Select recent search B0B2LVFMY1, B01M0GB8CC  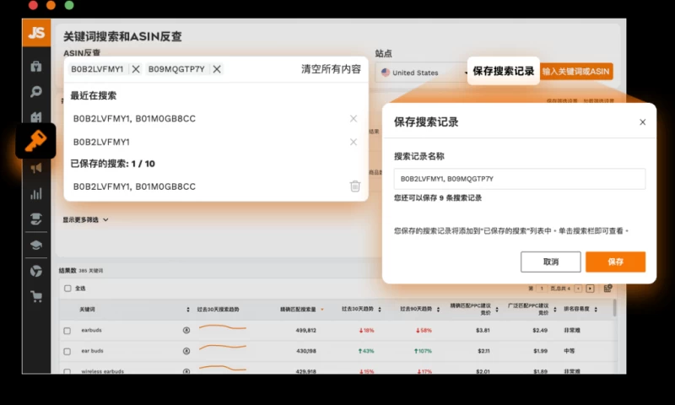[134, 119]
